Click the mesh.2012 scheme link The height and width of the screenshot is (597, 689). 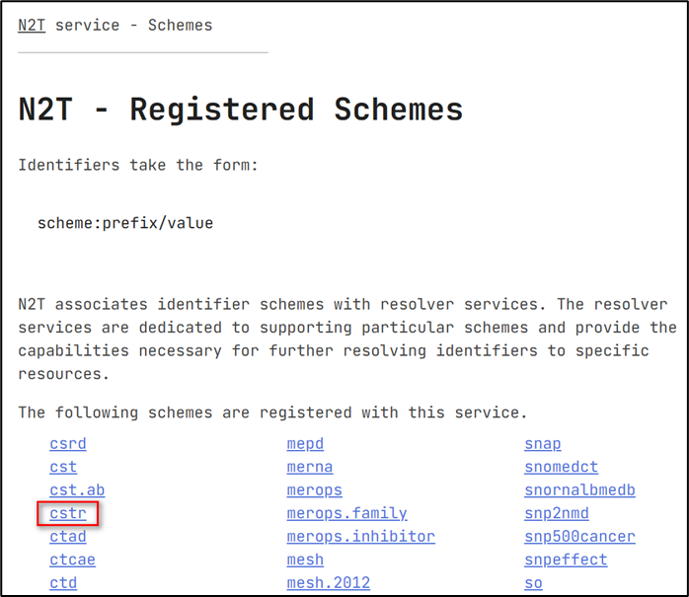[328, 583]
